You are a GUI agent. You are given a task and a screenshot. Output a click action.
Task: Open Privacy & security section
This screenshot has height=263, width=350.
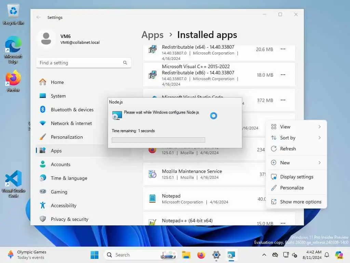[x=69, y=219]
